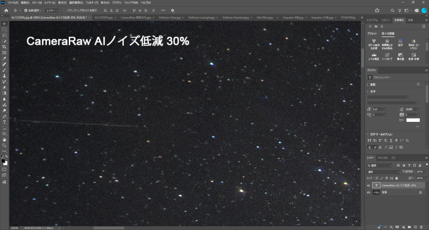429x230 pixels.
Task: Create a new layer via plus icon
Action: 415,227
